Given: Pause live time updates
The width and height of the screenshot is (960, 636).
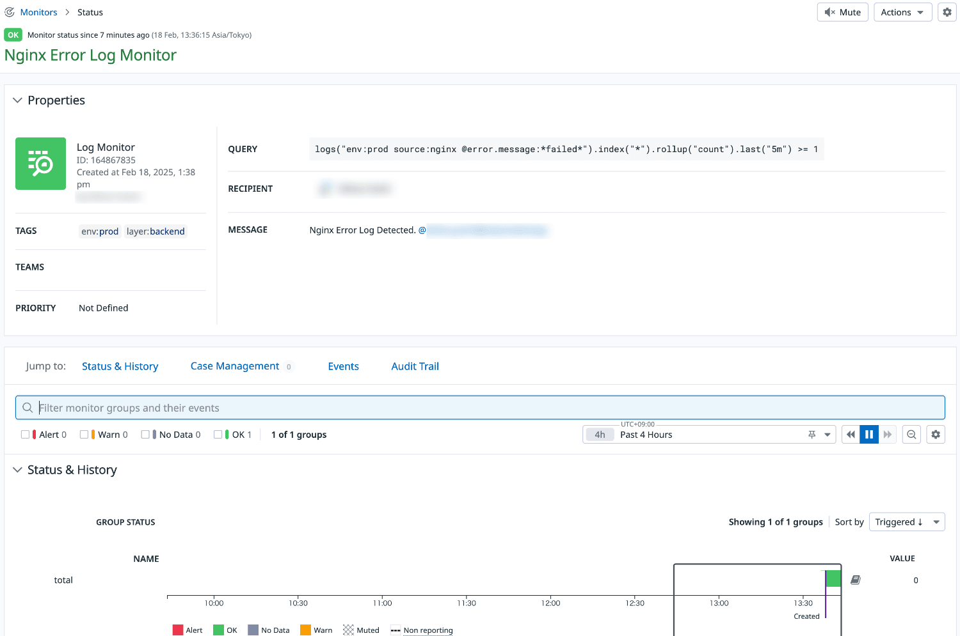Looking at the screenshot, I should 869,435.
